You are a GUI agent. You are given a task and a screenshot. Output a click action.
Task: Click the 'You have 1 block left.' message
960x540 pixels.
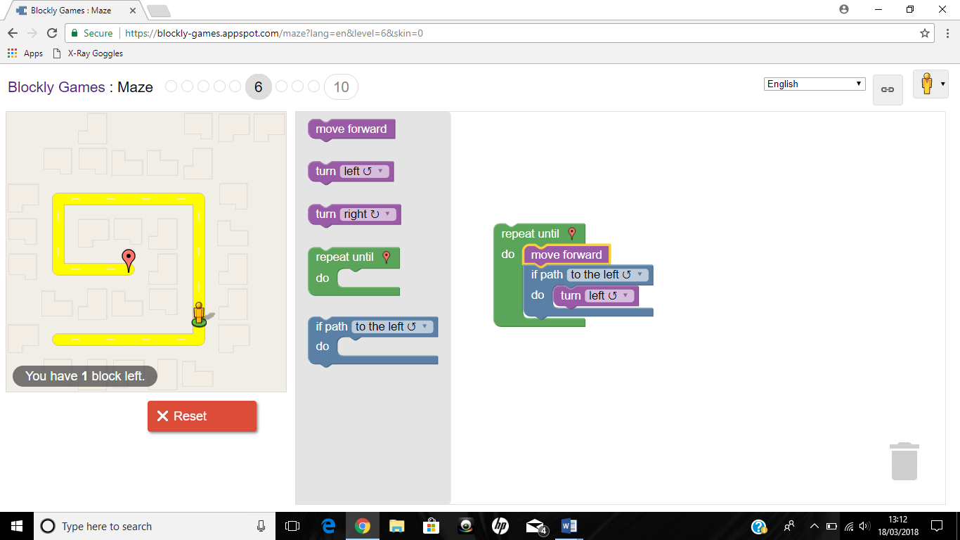click(x=85, y=376)
